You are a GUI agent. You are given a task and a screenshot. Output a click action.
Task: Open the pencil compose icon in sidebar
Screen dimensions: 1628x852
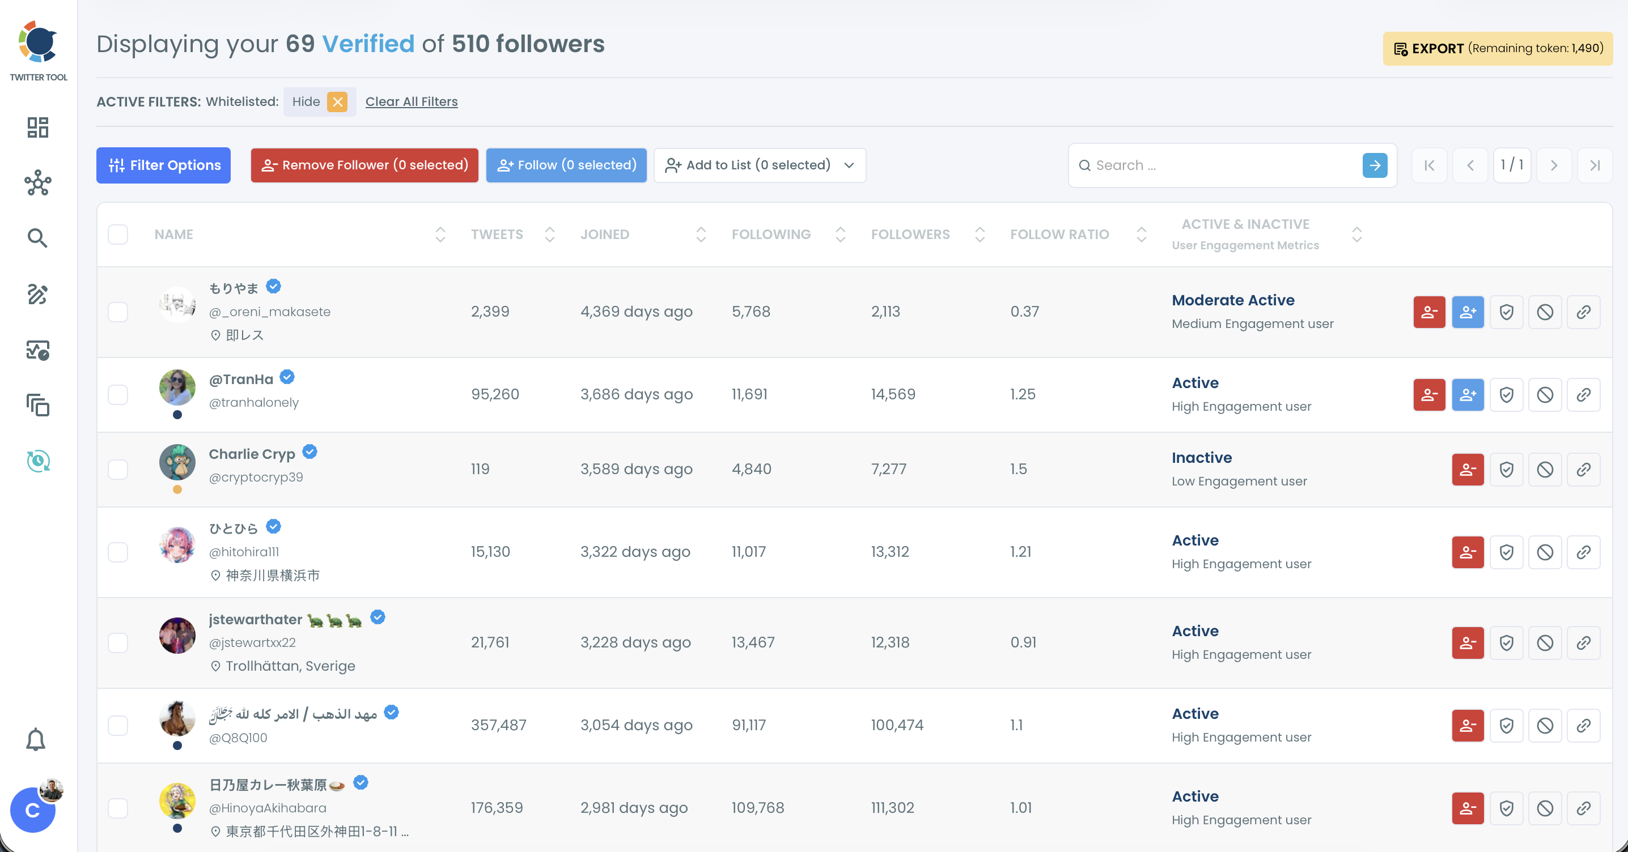tap(38, 295)
